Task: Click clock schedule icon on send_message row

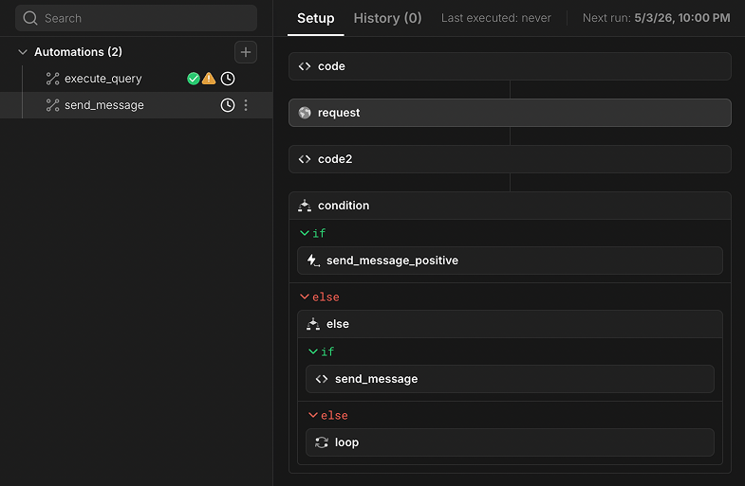Action: 228,105
